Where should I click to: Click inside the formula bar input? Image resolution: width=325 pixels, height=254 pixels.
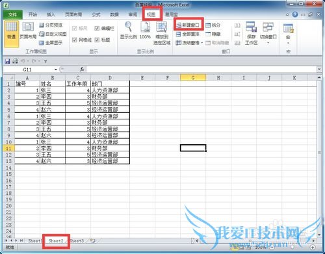point(201,70)
